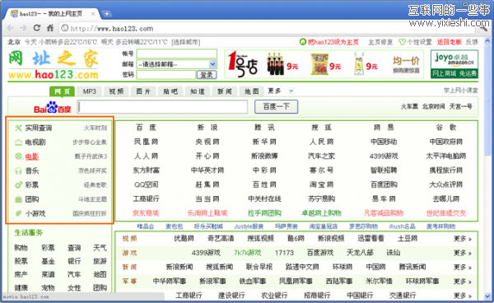Open the 火车票 quick link

pos(409,106)
